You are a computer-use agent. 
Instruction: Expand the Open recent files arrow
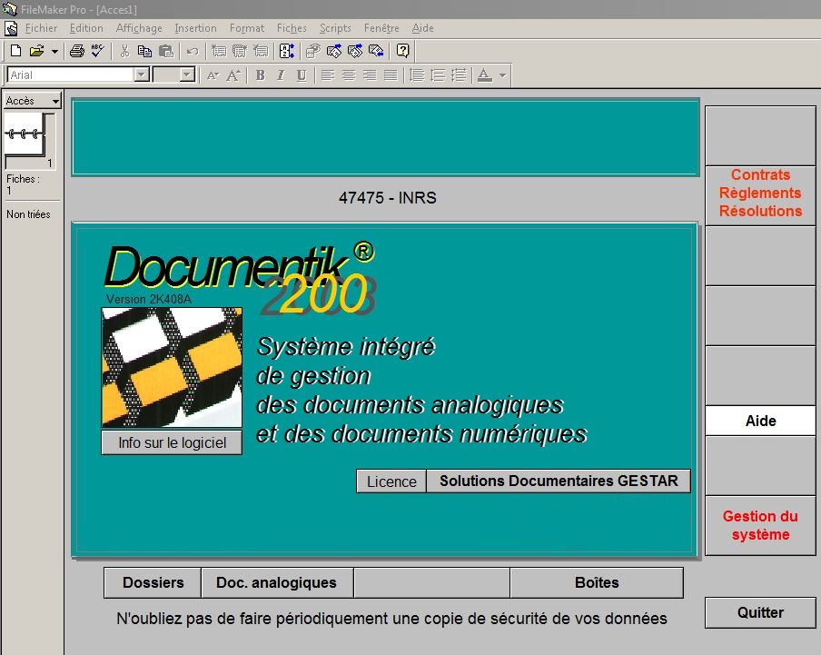[x=54, y=51]
